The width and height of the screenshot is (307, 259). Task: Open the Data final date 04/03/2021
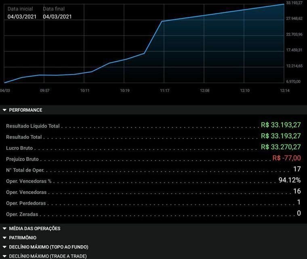(57, 17)
